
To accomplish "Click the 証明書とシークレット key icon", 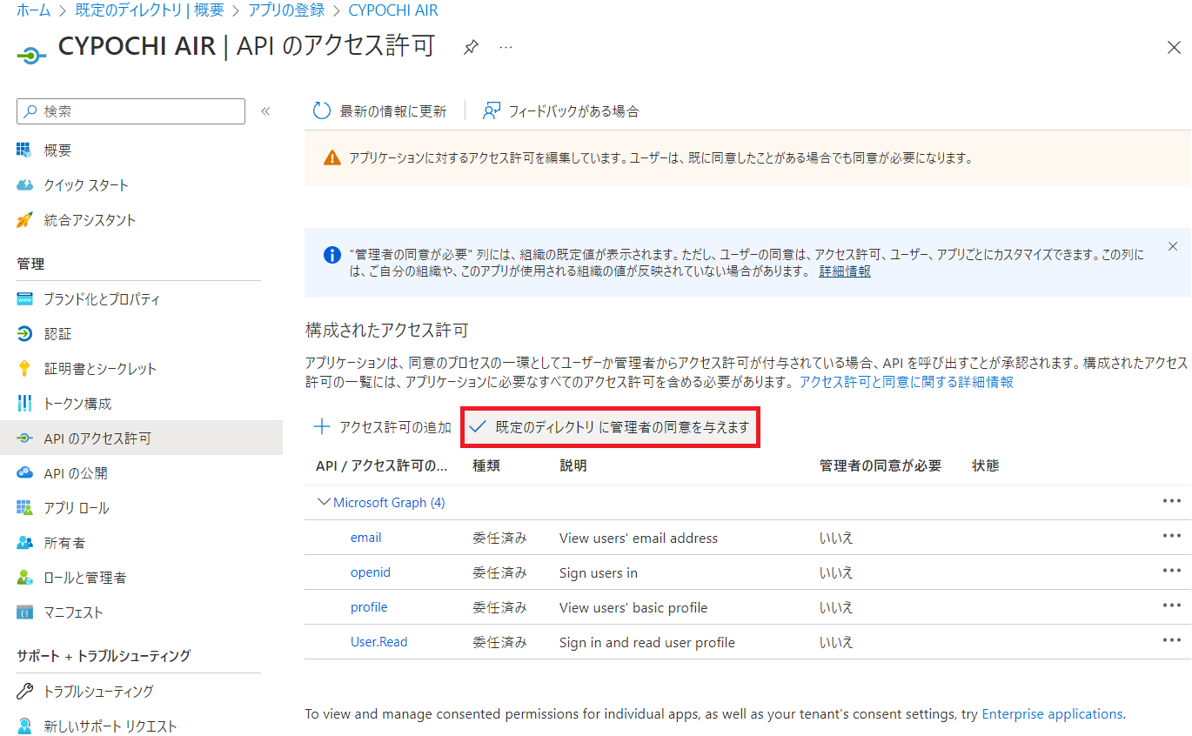I will [24, 369].
